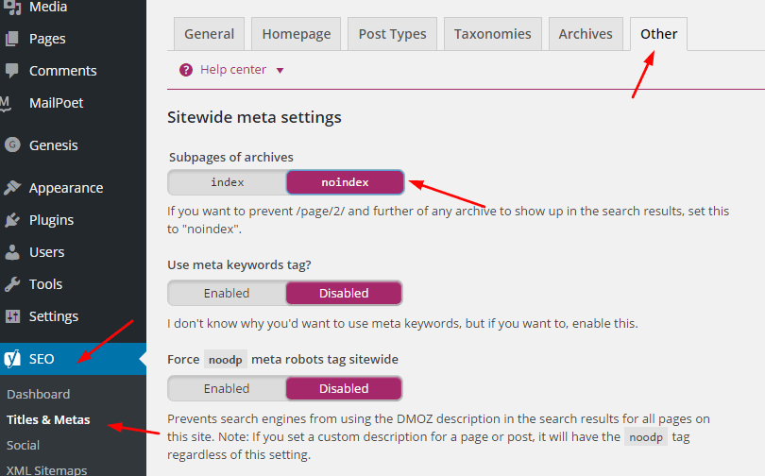765x476 pixels.
Task: Enable the meta keywords tag
Action: pyautogui.click(x=227, y=293)
